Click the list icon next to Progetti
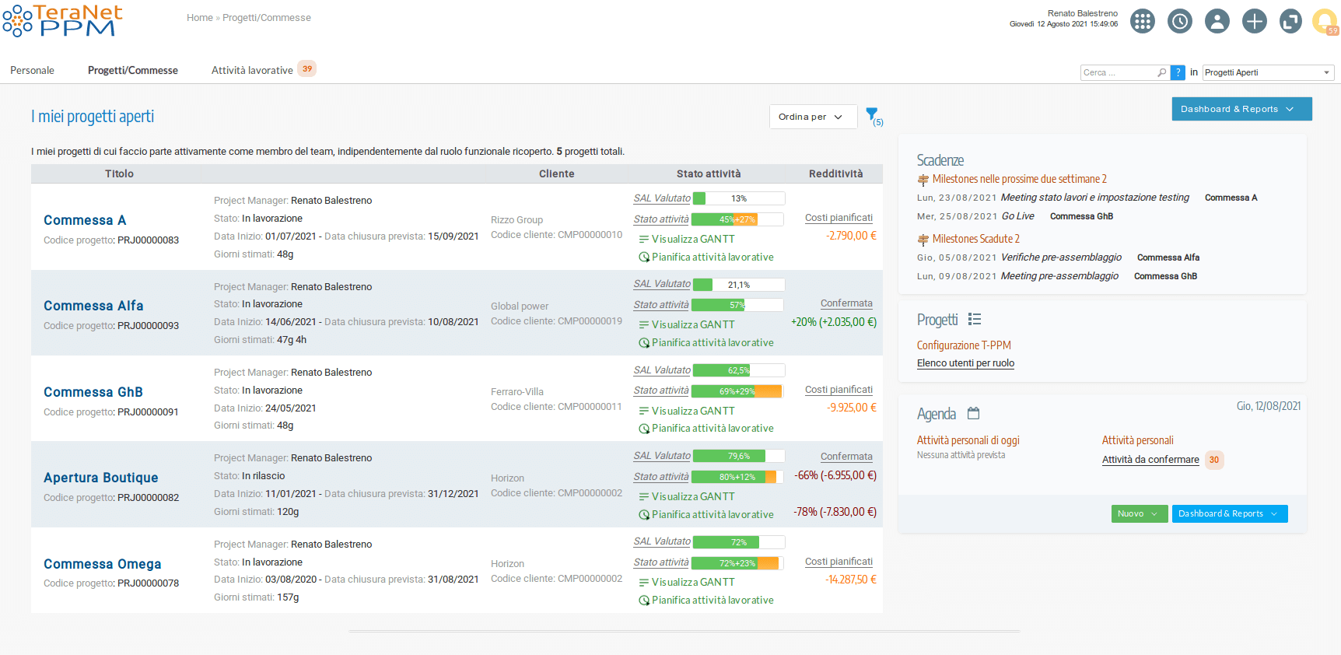 pyautogui.click(x=975, y=319)
